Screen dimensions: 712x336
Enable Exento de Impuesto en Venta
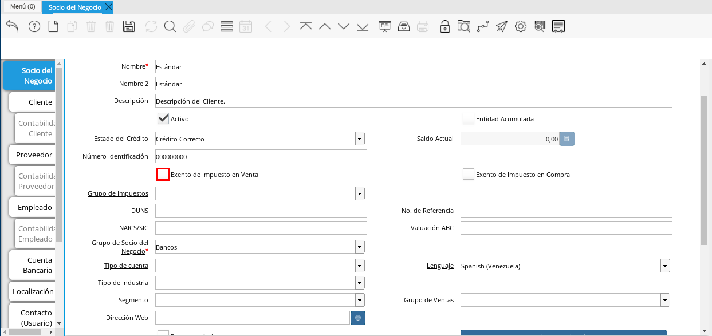coord(163,175)
